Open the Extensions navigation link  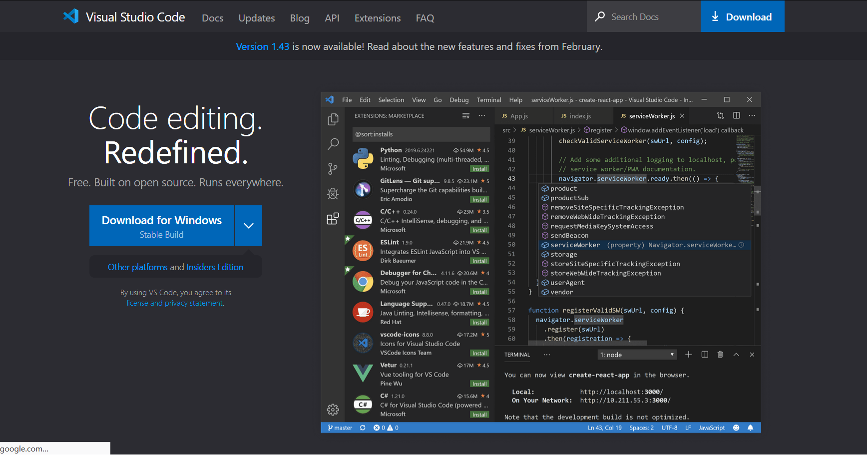click(x=378, y=18)
